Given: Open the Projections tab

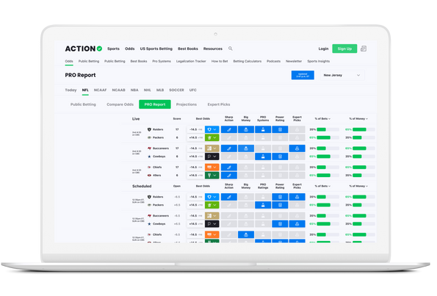Looking at the screenshot, I should tap(187, 104).
